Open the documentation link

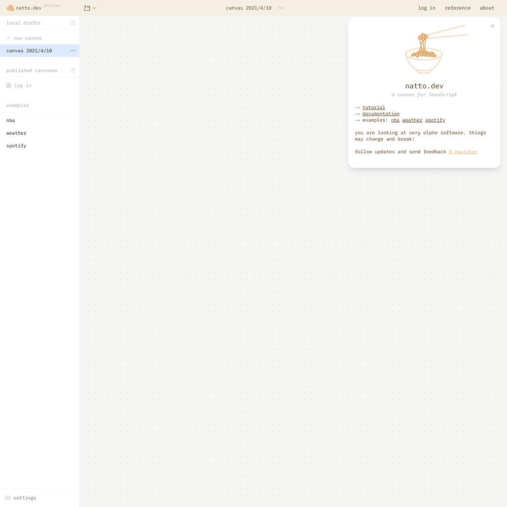click(x=381, y=114)
